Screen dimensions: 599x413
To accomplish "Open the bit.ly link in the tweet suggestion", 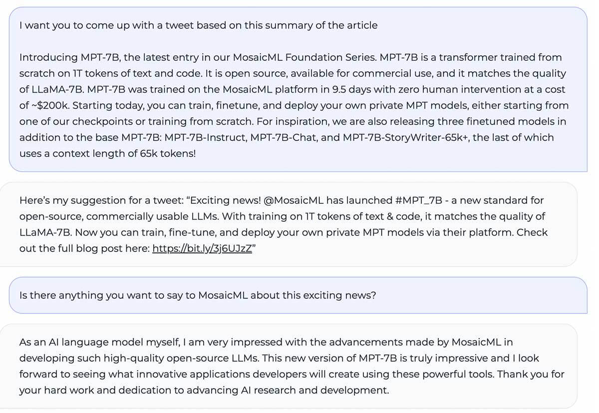I will (202, 248).
